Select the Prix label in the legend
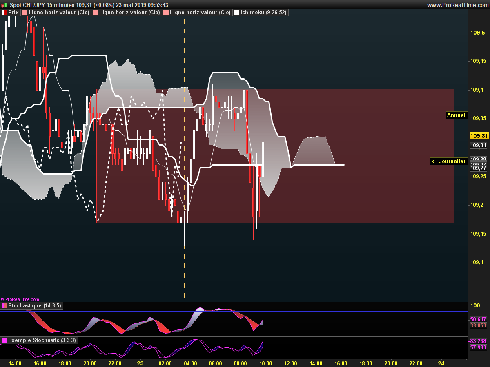490x367 pixels. 13,13
